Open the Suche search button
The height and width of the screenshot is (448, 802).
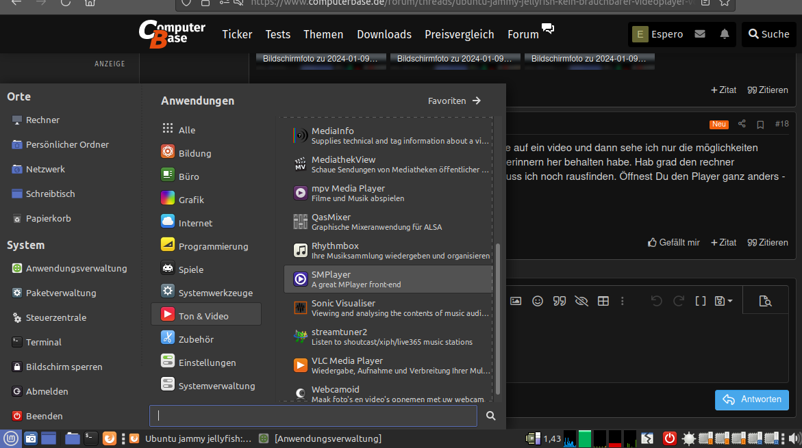point(768,34)
